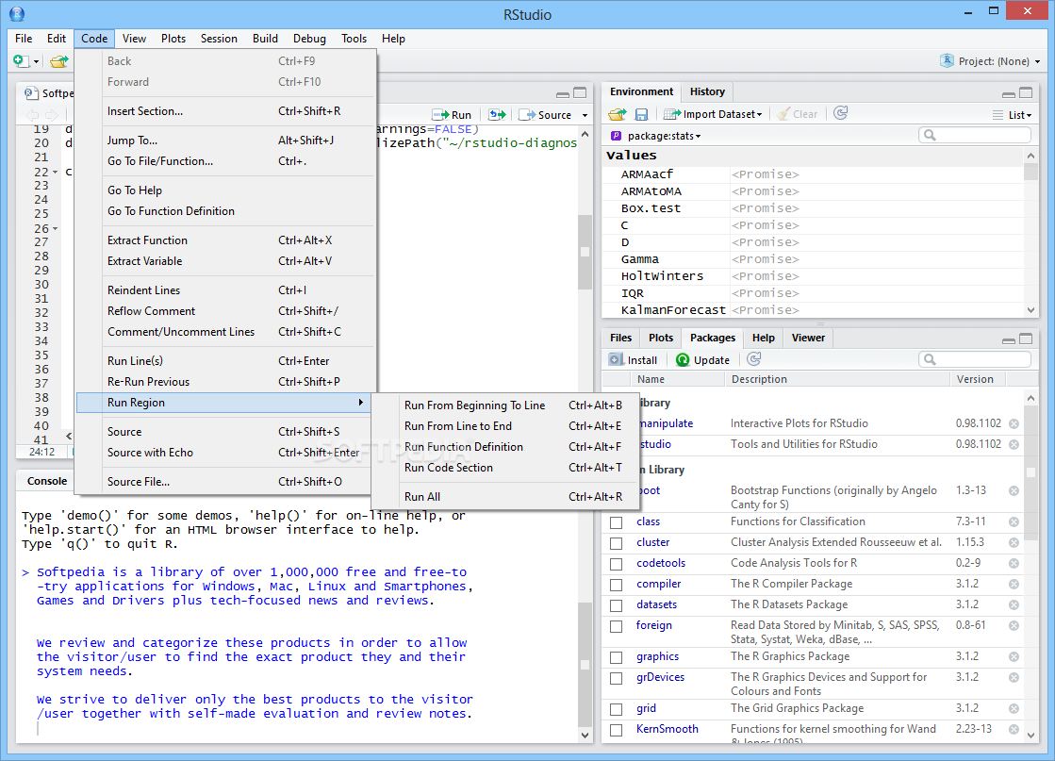Remove the manipulate package via its x icon
The height and width of the screenshot is (761, 1055).
[x=1014, y=424]
